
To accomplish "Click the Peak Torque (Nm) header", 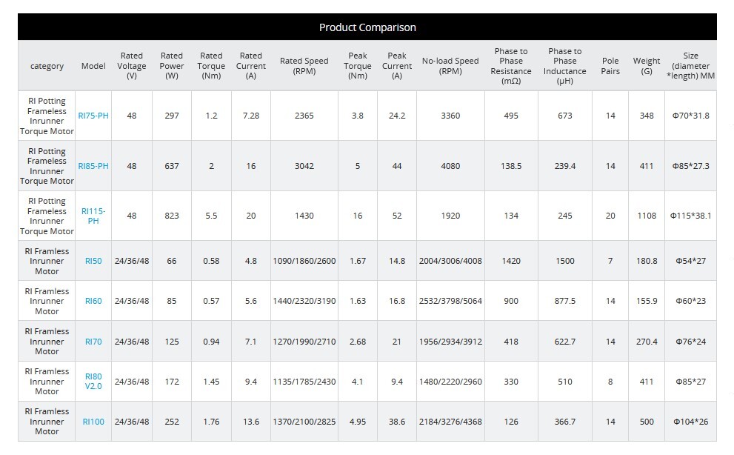I will (358, 66).
